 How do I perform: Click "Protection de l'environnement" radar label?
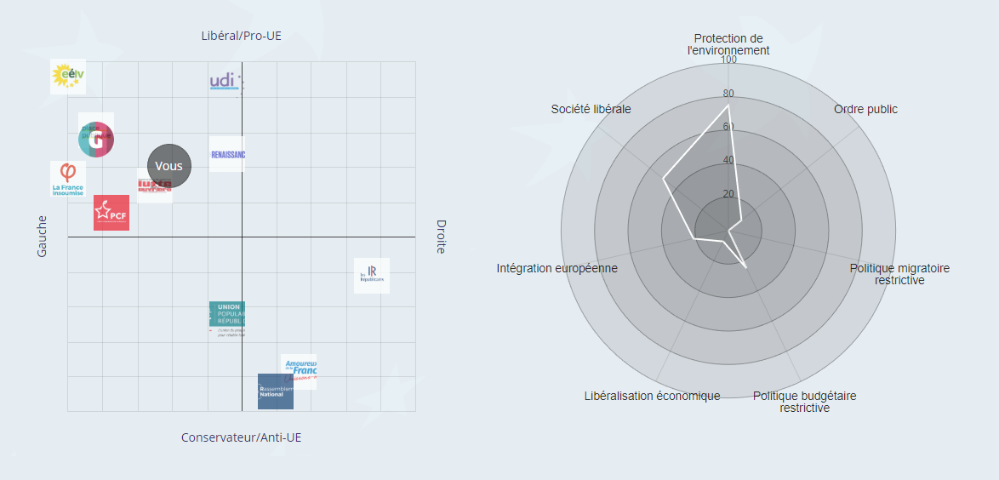728,44
